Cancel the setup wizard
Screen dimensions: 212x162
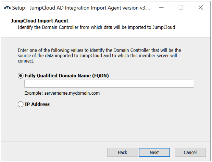click(190, 152)
